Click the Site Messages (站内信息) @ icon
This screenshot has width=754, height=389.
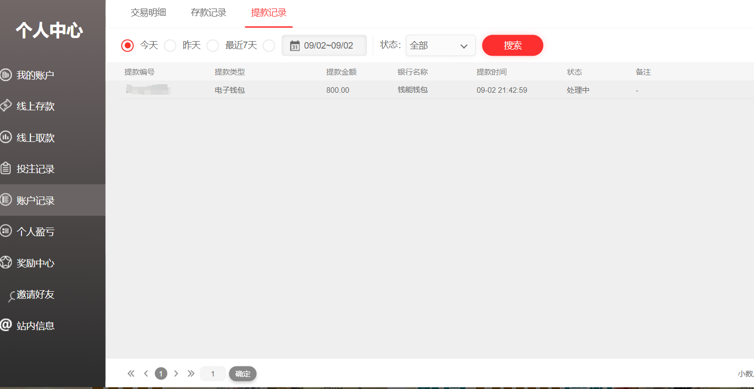(x=6, y=325)
